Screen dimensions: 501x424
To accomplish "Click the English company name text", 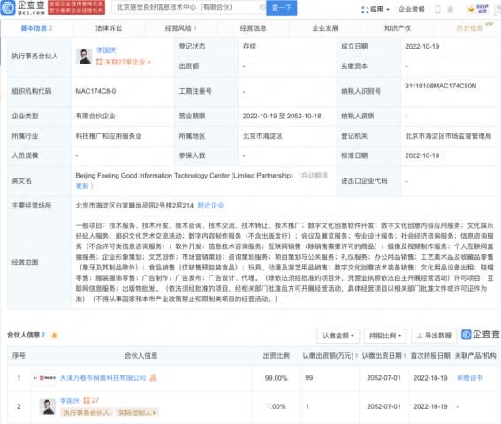I will [184, 176].
